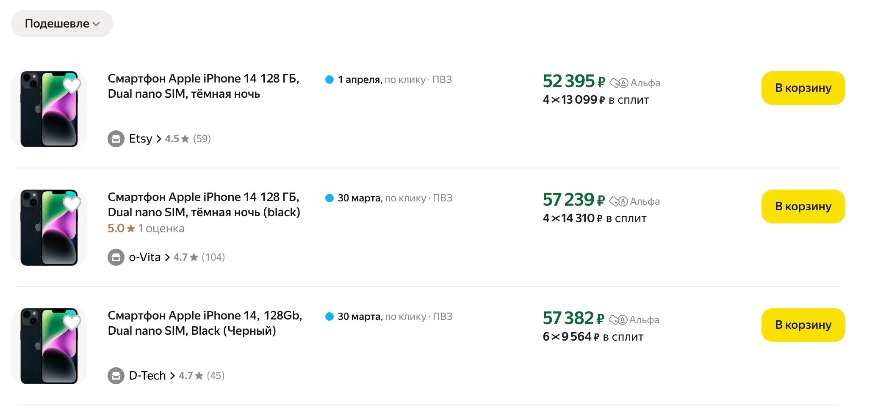Open the Etsy iPhone 14 product thumbnail
The width and height of the screenshot is (875, 413).
click(49, 109)
